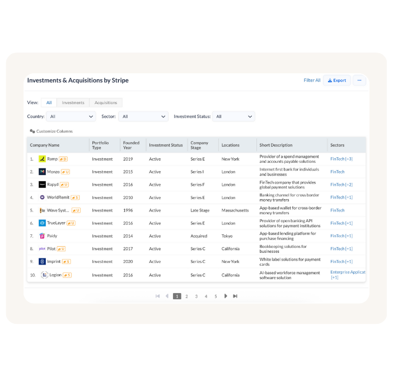
Task: Click the TrueLayer company logo icon
Action: 42,223
